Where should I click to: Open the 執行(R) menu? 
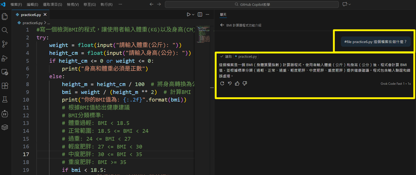(x=106, y=4)
